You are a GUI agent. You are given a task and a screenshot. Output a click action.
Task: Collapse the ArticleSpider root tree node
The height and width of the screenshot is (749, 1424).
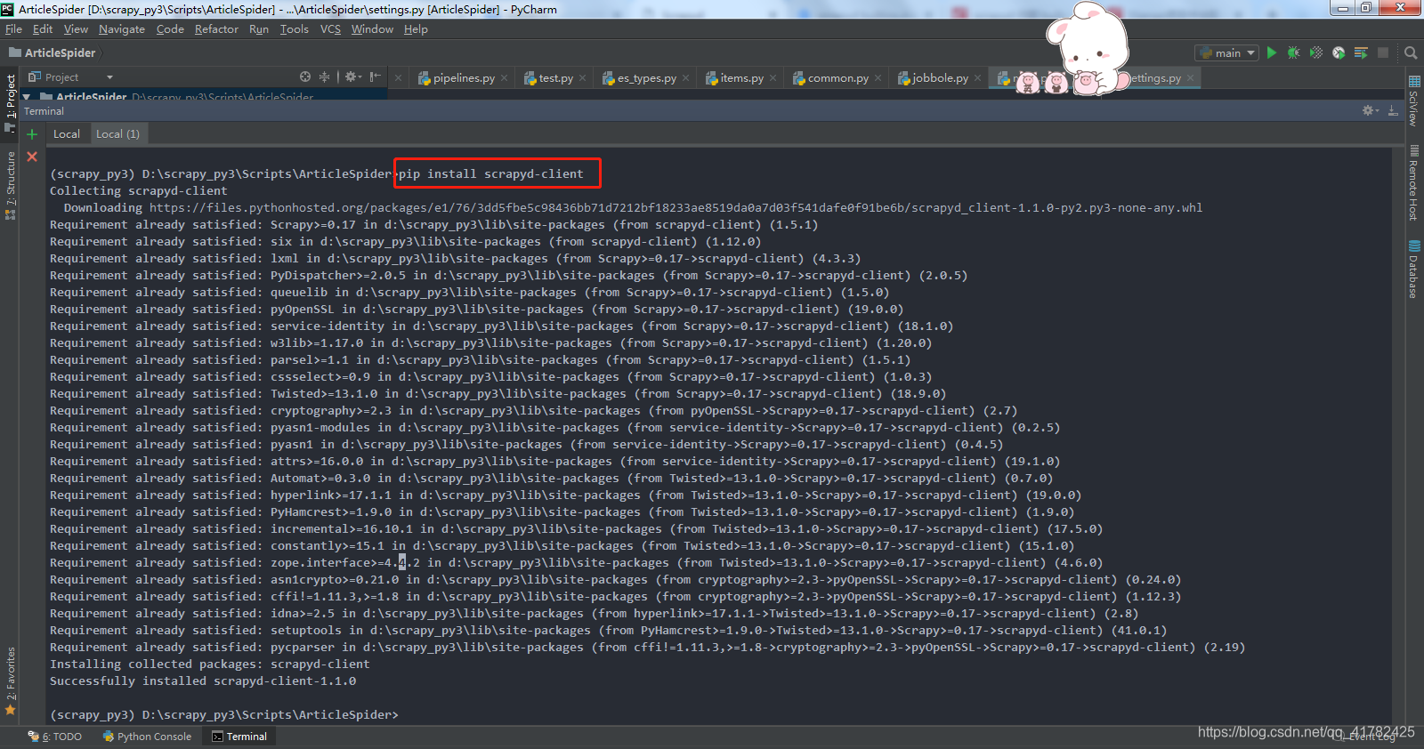[x=27, y=97]
